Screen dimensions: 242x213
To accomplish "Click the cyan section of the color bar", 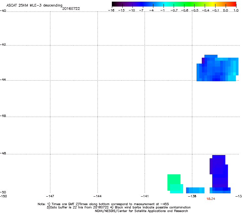I will [x=165, y=4].
